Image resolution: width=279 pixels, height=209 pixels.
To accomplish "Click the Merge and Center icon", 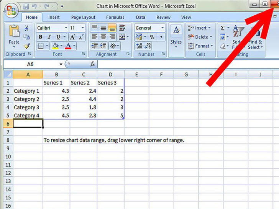I will coord(122,37).
